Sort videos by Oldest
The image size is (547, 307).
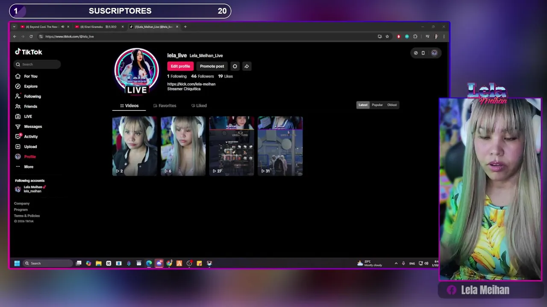point(392,105)
